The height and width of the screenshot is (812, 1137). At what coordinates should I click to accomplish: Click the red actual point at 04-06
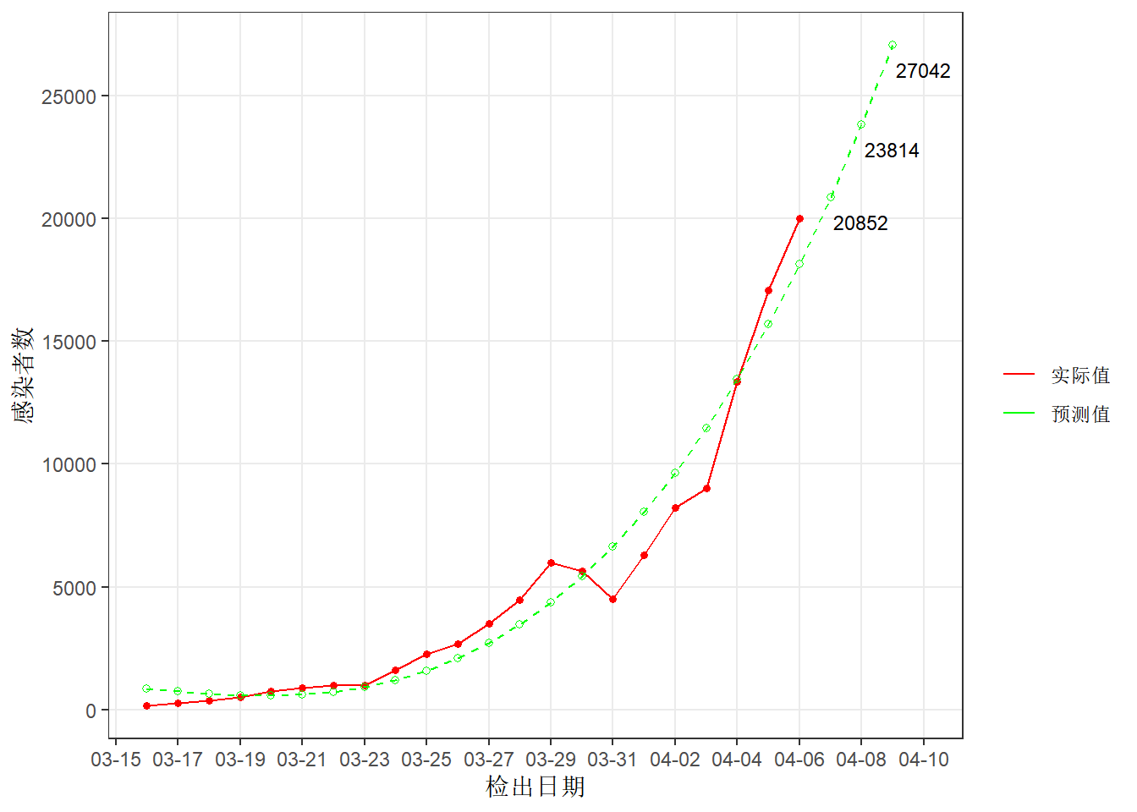(799, 219)
